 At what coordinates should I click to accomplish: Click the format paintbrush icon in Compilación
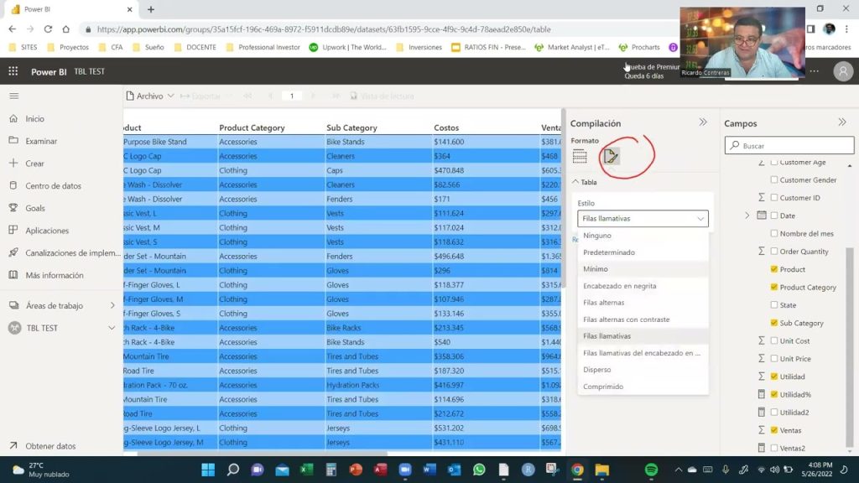coord(611,156)
